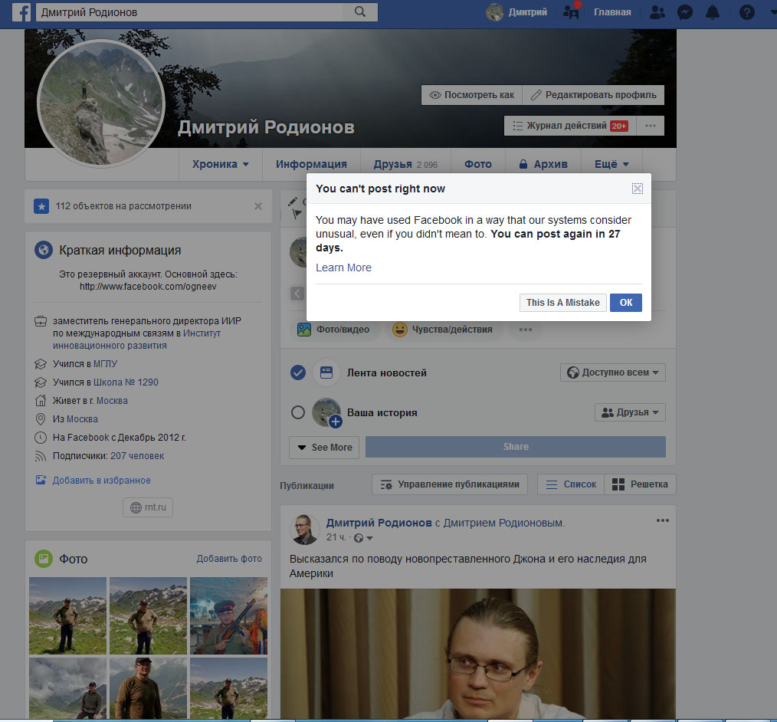Screen dimensions: 777x722
Task: Click the search field containing Дмитрий Родионов
Action: tap(189, 12)
